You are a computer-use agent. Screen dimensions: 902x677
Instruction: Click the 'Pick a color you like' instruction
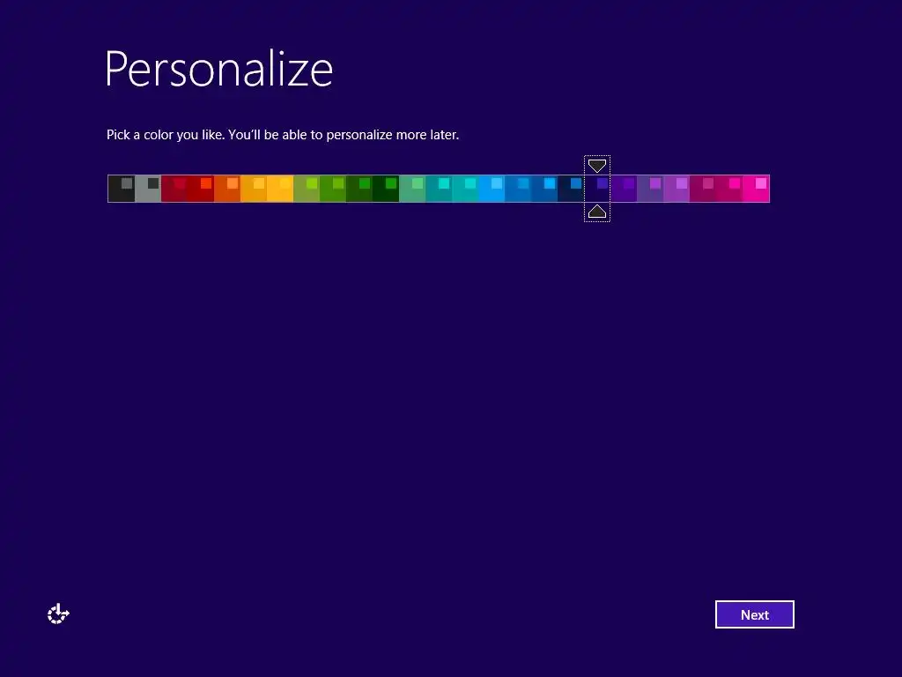point(283,135)
